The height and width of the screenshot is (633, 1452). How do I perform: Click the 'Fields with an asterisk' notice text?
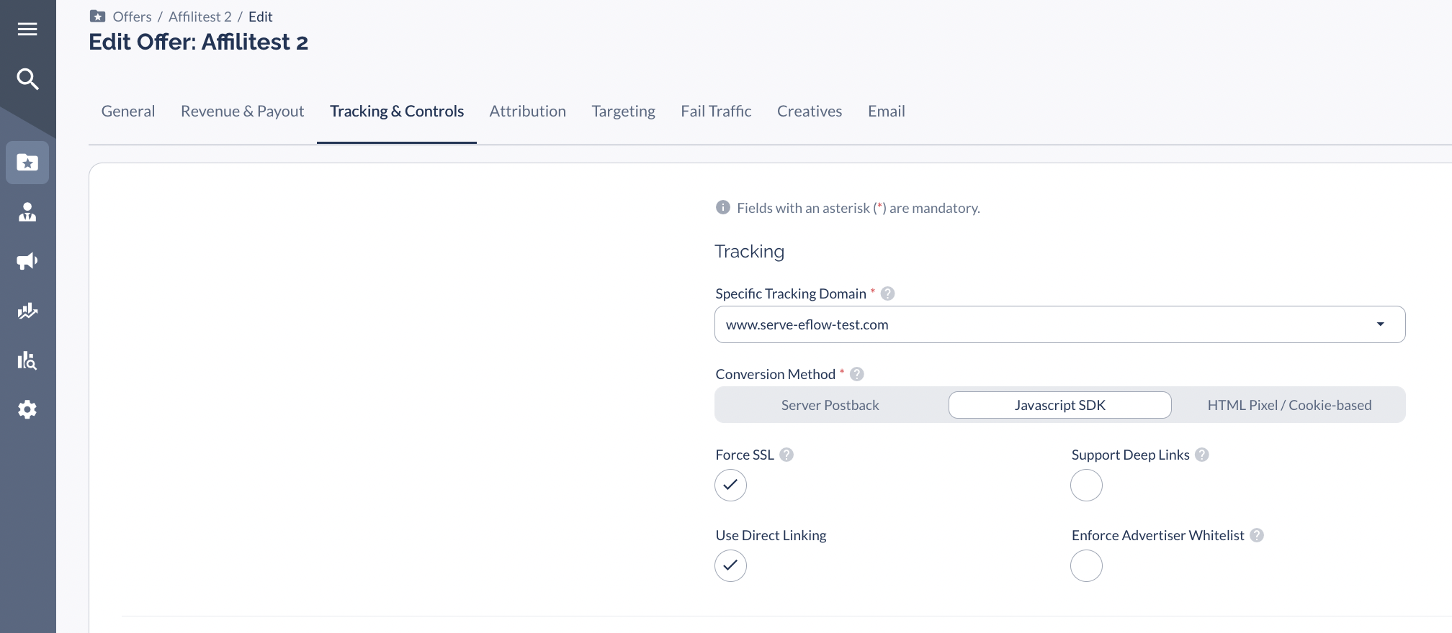pyautogui.click(x=859, y=208)
